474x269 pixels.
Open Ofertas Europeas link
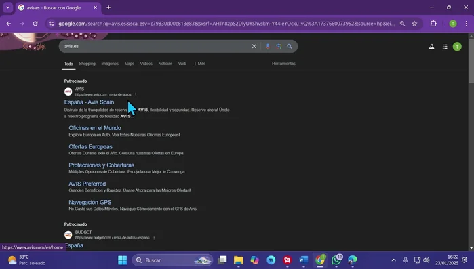[90, 147]
